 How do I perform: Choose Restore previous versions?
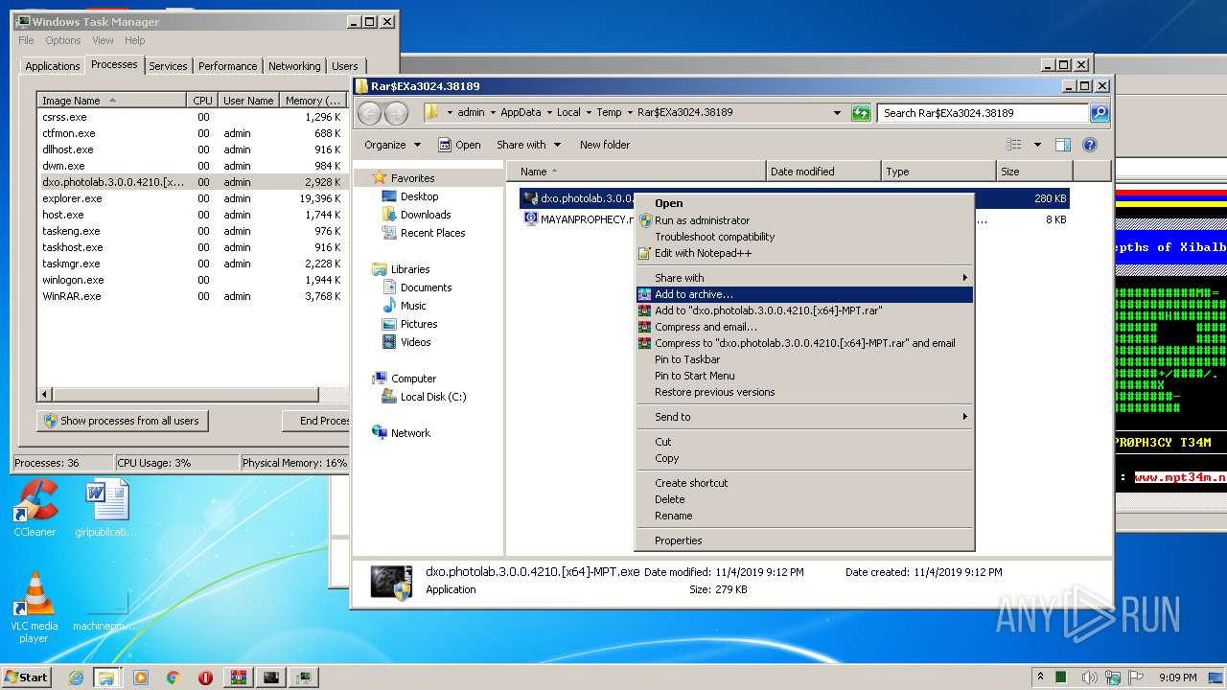pyautogui.click(x=804, y=392)
